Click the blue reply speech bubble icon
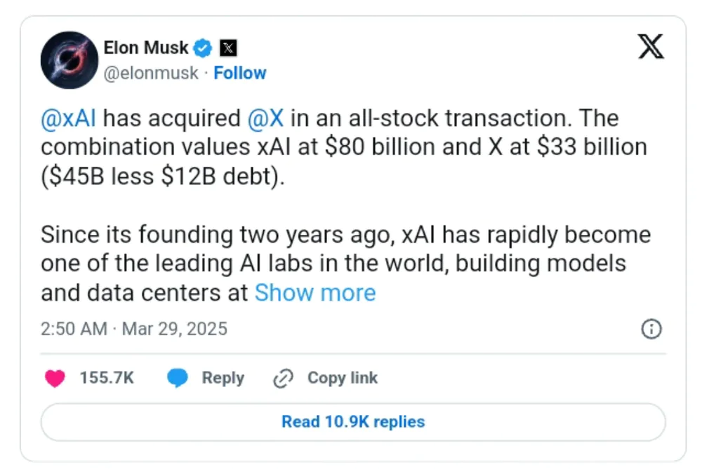This screenshot has width=702, height=469. tap(178, 379)
